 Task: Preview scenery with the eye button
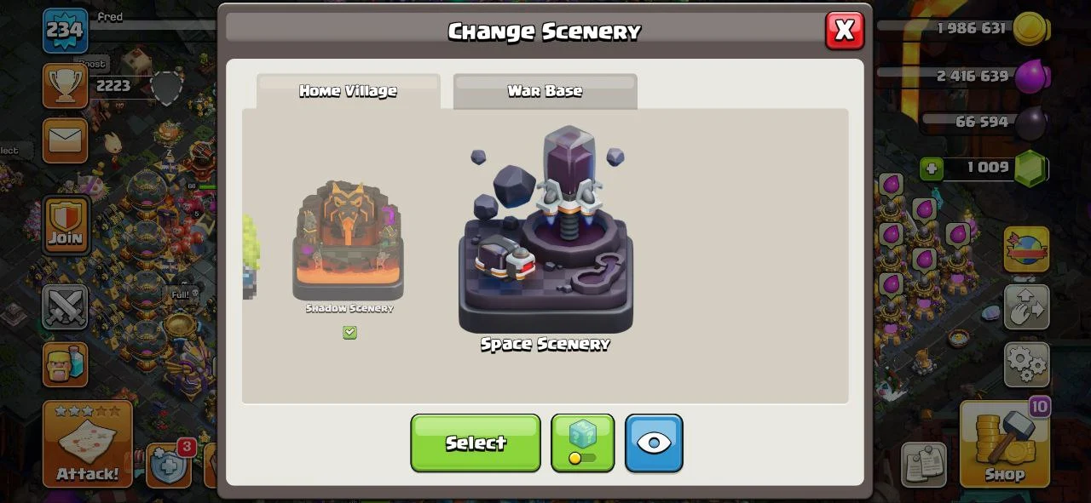click(654, 443)
